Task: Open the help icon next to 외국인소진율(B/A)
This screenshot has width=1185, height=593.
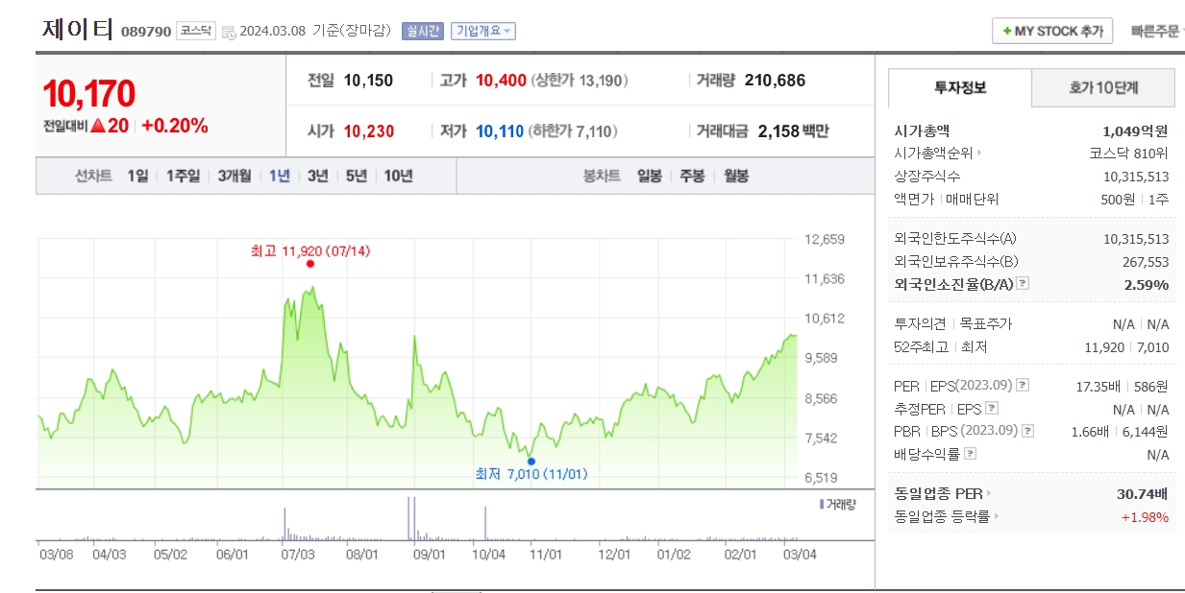Action: 1023,283
